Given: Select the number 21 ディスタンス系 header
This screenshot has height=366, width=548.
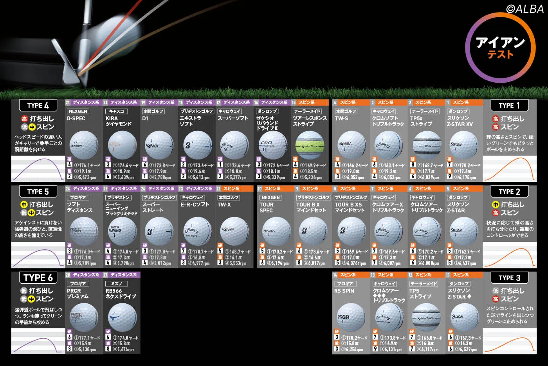Looking at the screenshot, I should pos(83,102).
